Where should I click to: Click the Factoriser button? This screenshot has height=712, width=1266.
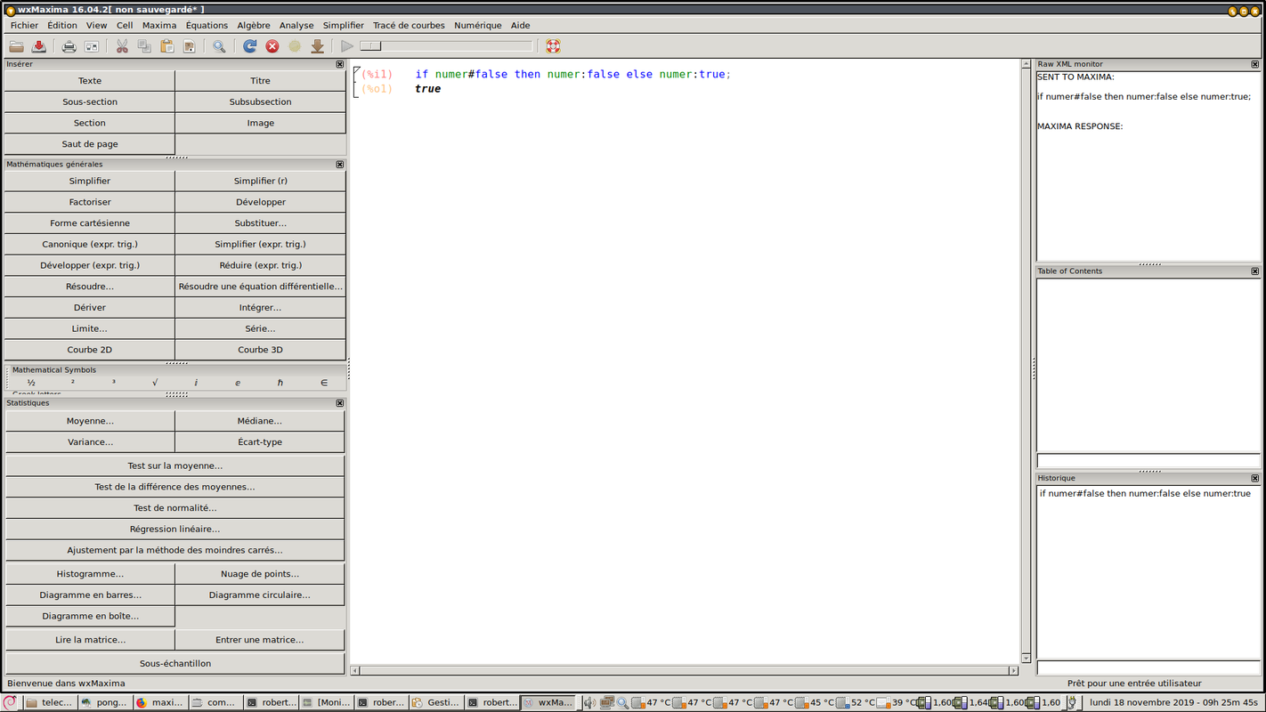90,202
